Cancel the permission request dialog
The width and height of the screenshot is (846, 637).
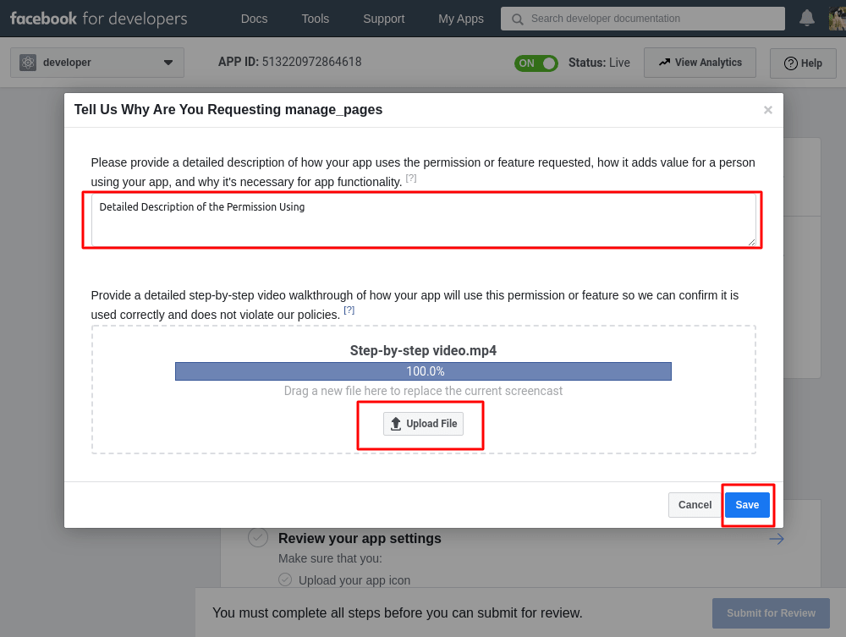click(695, 505)
